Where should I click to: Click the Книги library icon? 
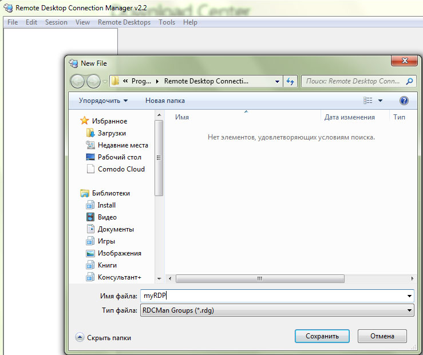(x=90, y=265)
